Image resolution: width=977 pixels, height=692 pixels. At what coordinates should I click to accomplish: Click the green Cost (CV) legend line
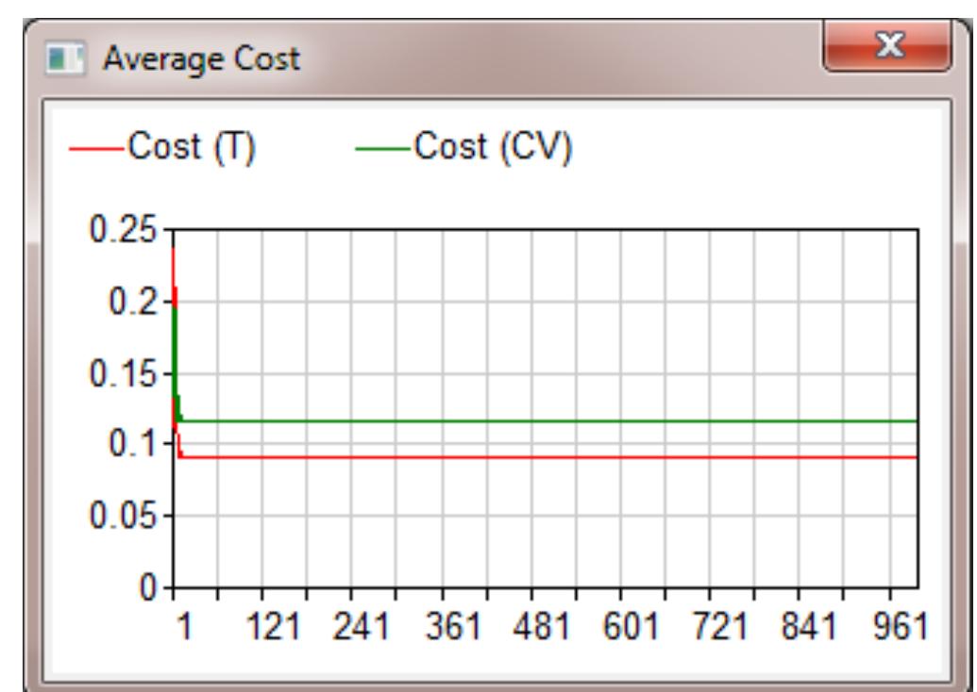[x=382, y=149]
